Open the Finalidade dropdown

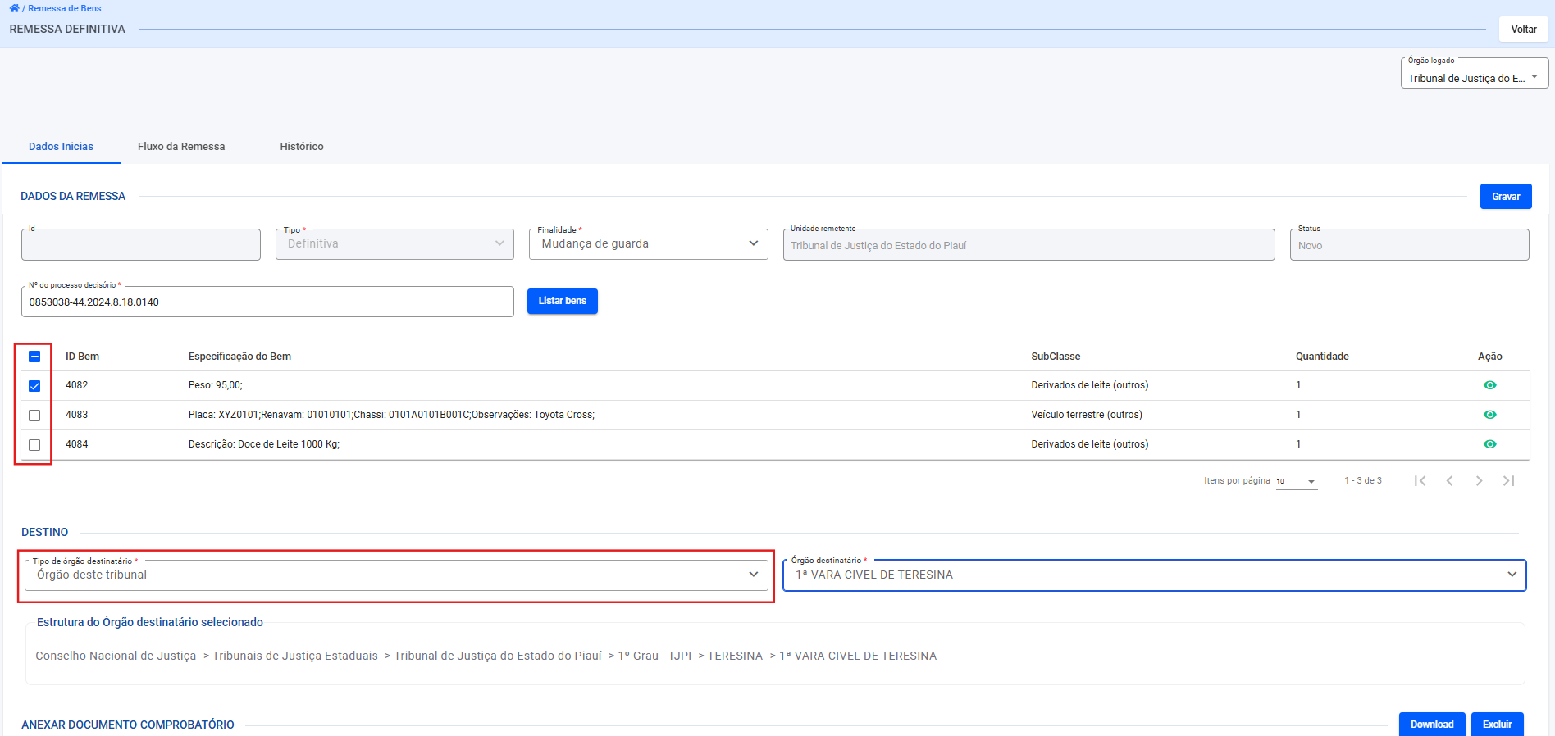click(x=648, y=244)
